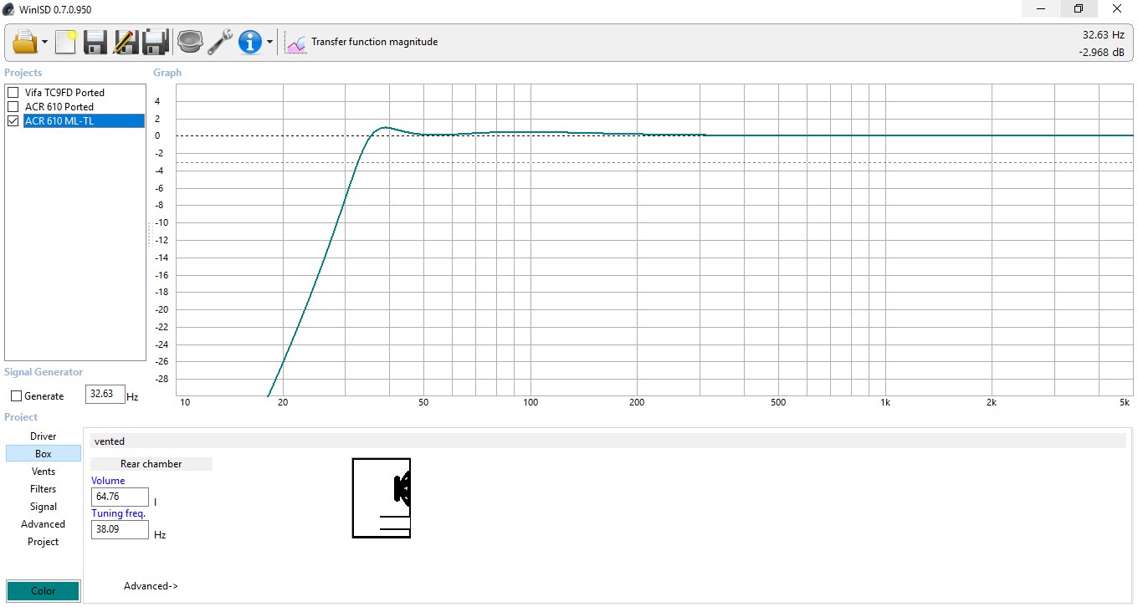The width and height of the screenshot is (1138, 607).
Task: Switch to the Driver tab
Action: tap(44, 436)
